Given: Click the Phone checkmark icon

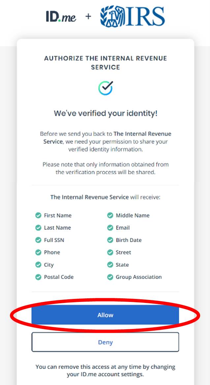Looking at the screenshot, I should click(38, 252).
